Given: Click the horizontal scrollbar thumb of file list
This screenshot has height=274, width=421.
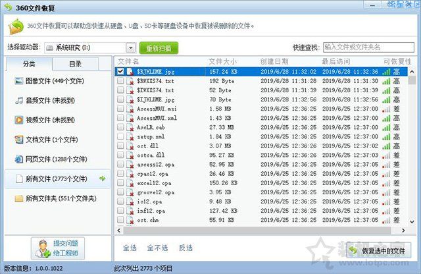Looking at the screenshot, I should (x=257, y=231).
